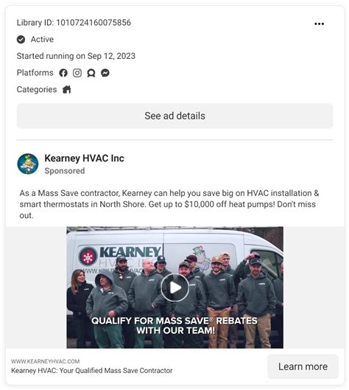Image resolution: width=349 pixels, height=390 pixels.
Task: Select the Library ID number text
Action: pyautogui.click(x=94, y=23)
